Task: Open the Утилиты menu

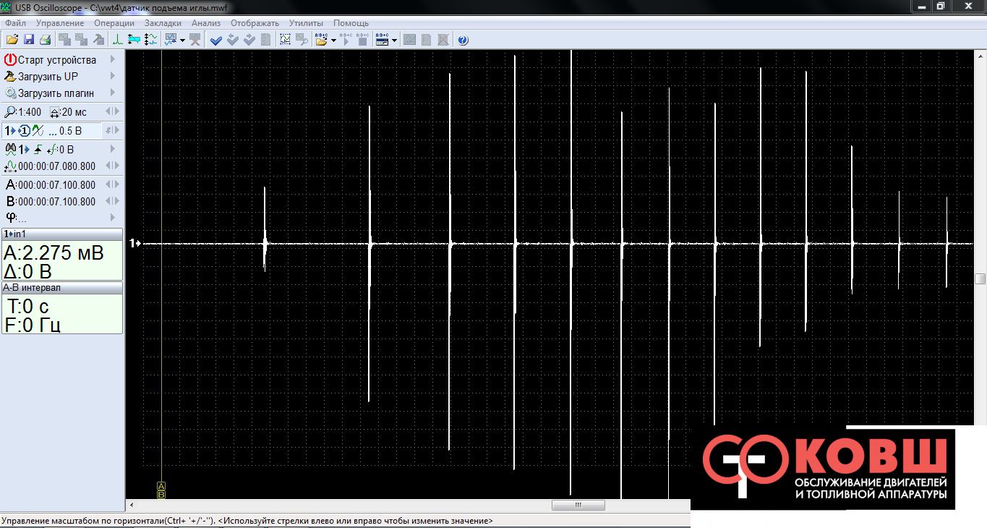Action: pos(305,23)
